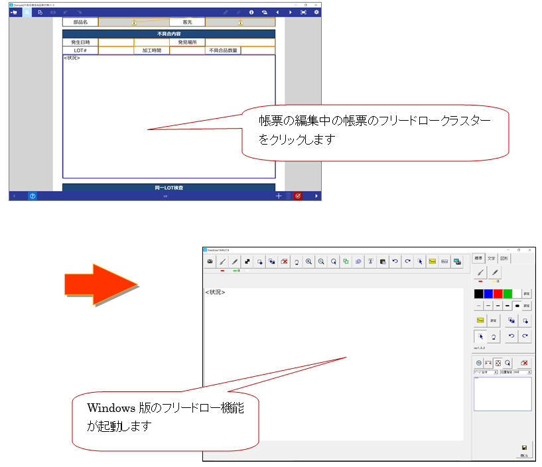The height and width of the screenshot is (467, 542).
Task: Select the thickest line width option
Action: point(517,306)
